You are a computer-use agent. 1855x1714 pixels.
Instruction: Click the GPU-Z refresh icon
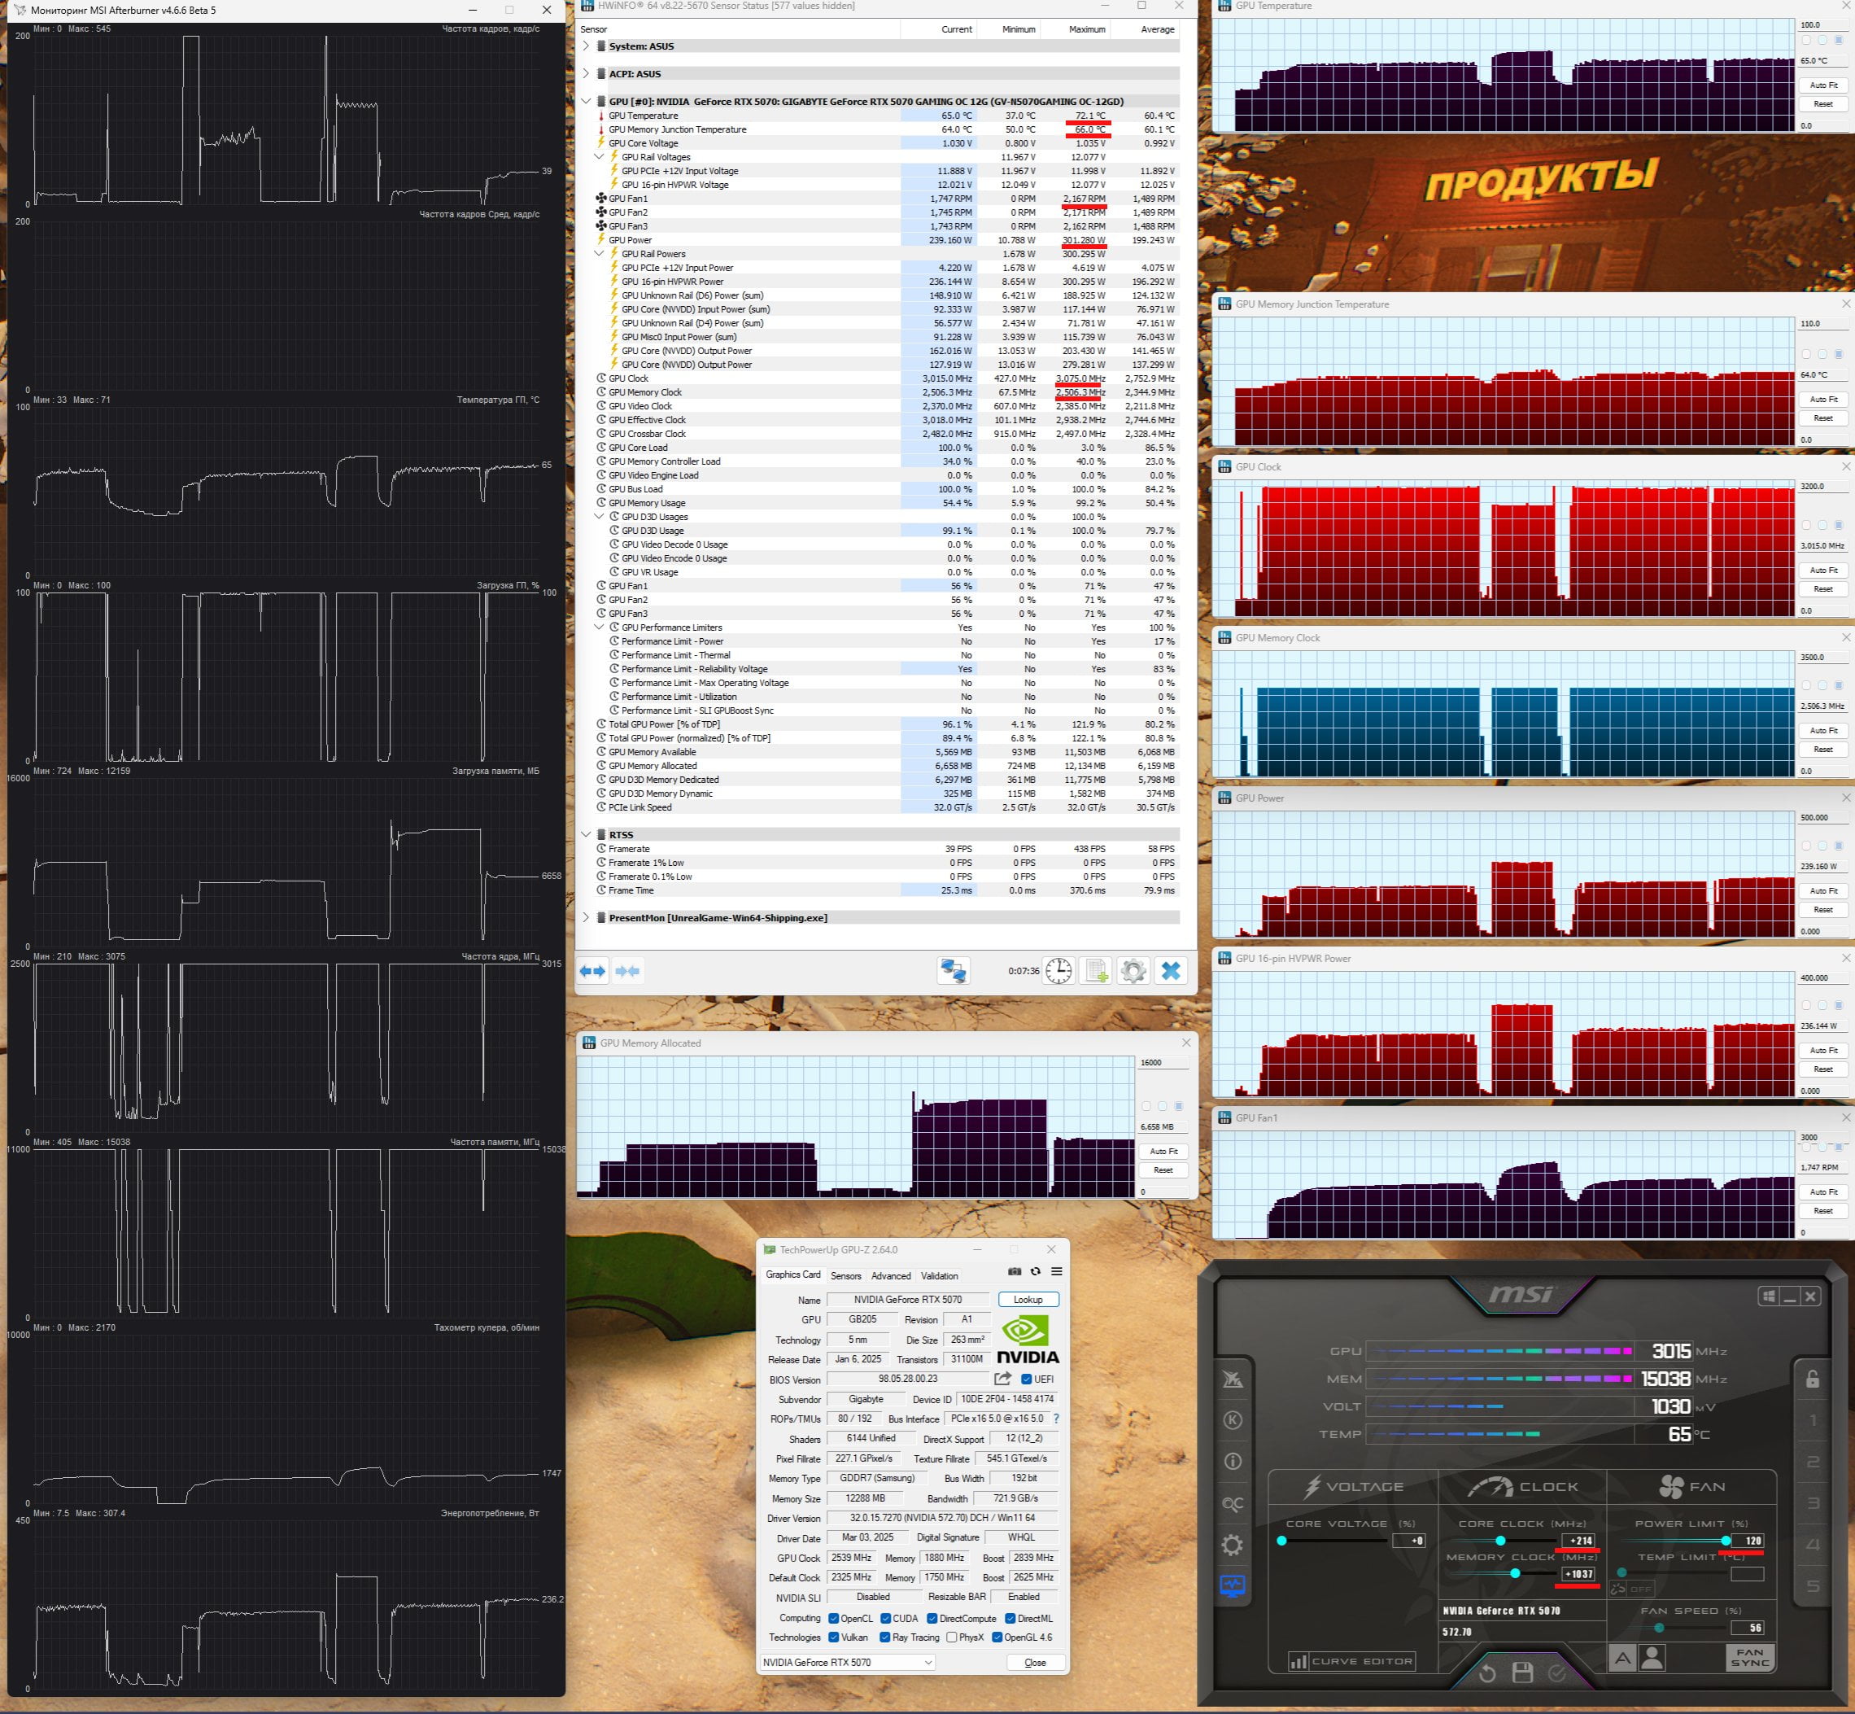pyautogui.click(x=1036, y=1271)
